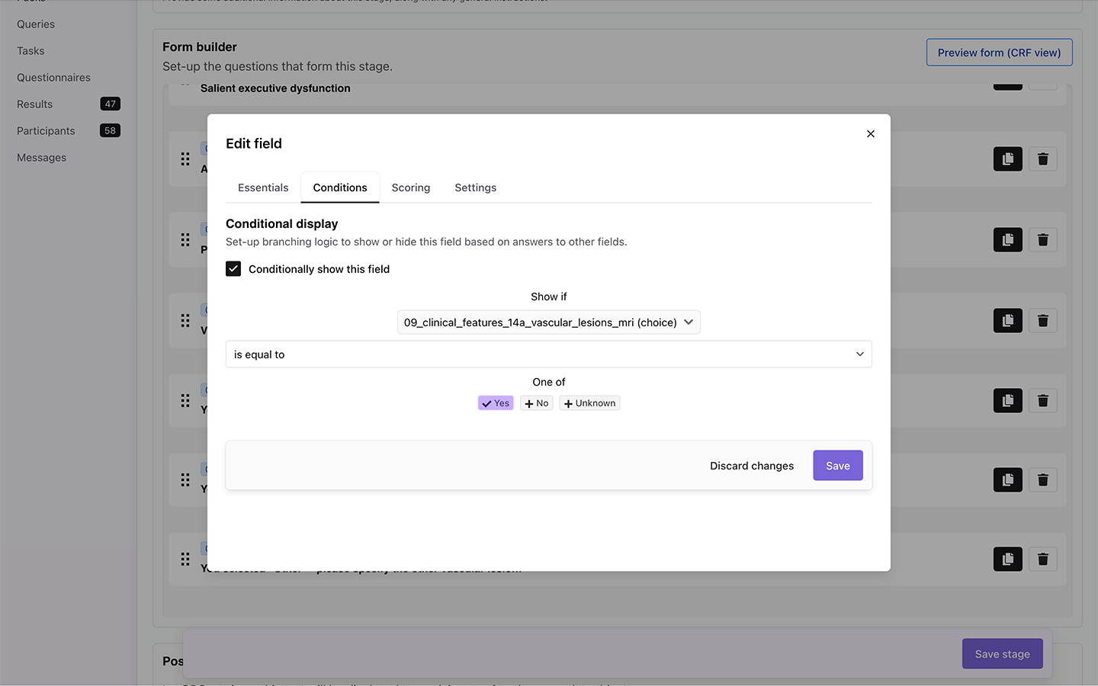
Task: Duplicate the field row starting with 'V'
Action: point(1008,321)
